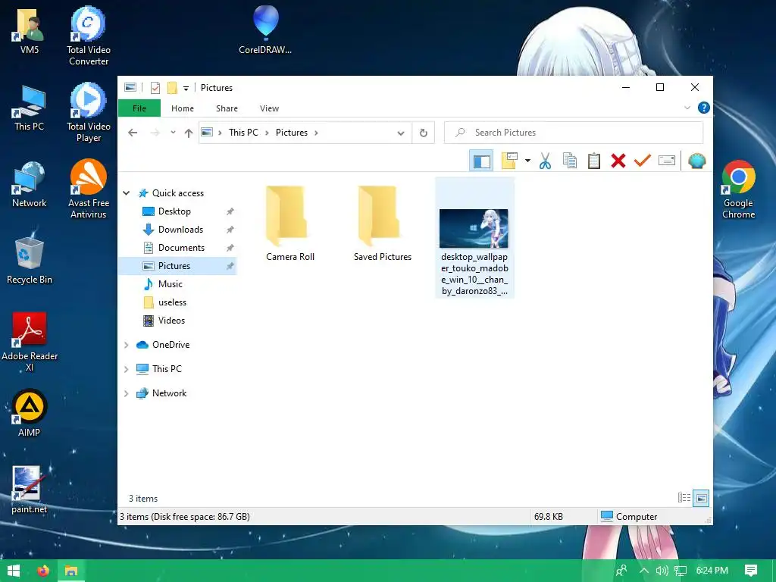Refresh the Pictures folder view
This screenshot has width=776, height=582.
pyautogui.click(x=423, y=133)
